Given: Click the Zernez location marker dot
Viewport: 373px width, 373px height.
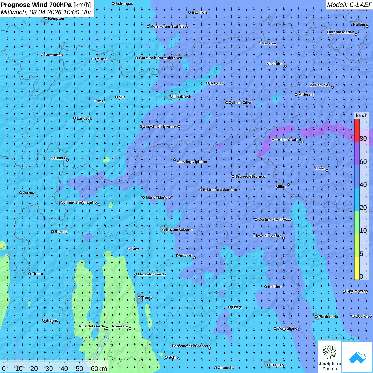Looking at the screenshot, I should click(x=21, y=193).
